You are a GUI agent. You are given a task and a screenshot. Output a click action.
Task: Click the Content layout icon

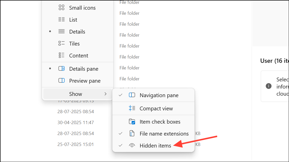tap(61, 55)
